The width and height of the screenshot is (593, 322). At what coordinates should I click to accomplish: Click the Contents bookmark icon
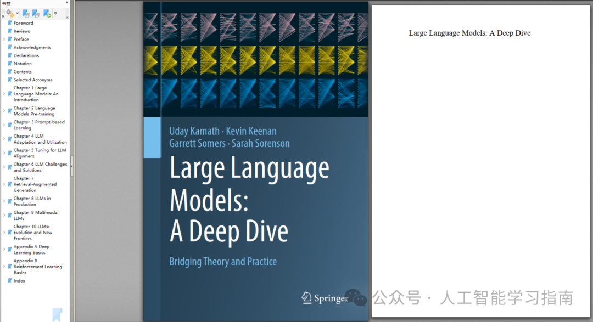(10, 71)
